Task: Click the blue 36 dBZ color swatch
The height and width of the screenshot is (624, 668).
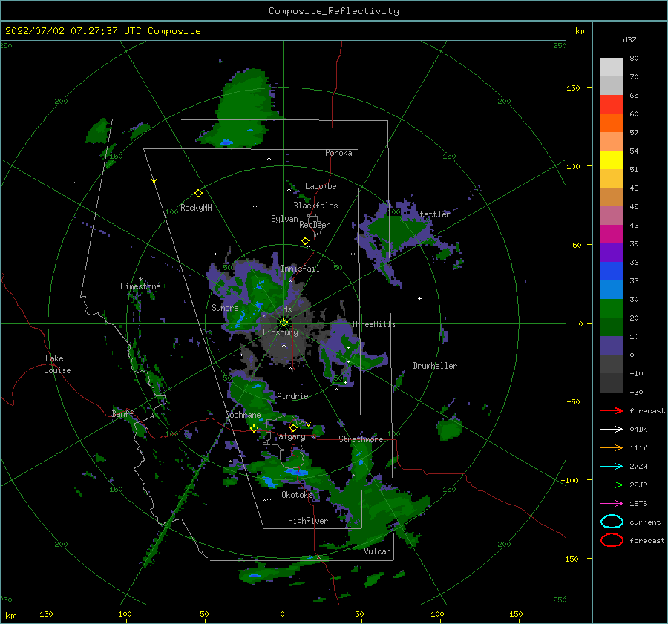Action: point(612,271)
